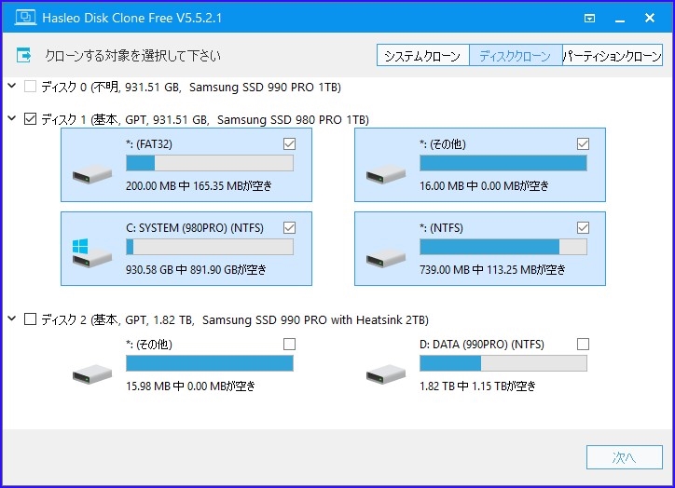Check the D: DATA (990PRO) checkbox
Viewport: 675px width, 488px height.
[x=584, y=344]
